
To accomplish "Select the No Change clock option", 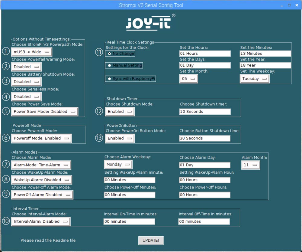I will point(120,54).
